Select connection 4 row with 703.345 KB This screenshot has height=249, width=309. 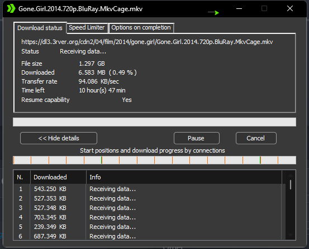point(148,217)
